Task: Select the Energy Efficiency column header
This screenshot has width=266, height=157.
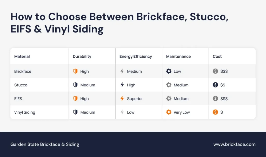Action: pyautogui.click(x=136, y=56)
